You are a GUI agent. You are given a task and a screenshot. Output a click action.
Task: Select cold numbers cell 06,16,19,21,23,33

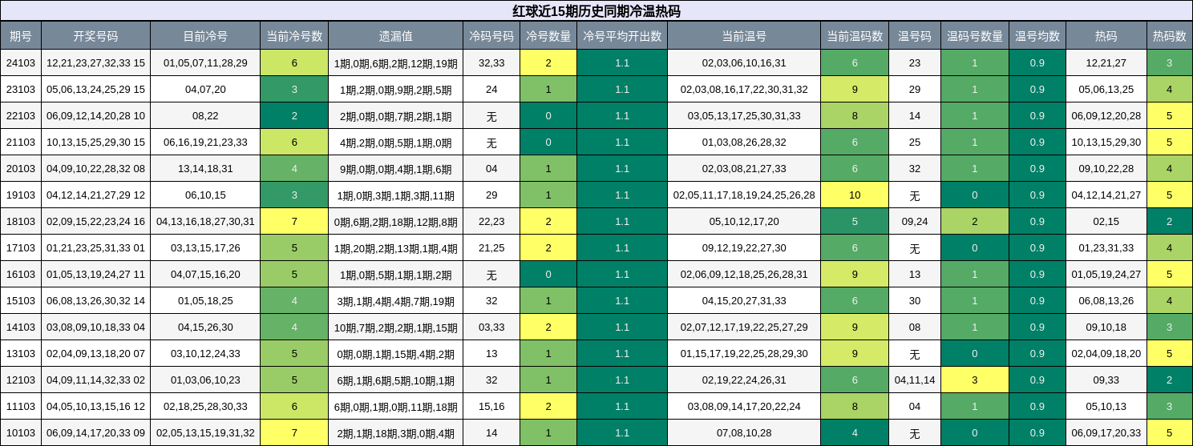coord(205,143)
